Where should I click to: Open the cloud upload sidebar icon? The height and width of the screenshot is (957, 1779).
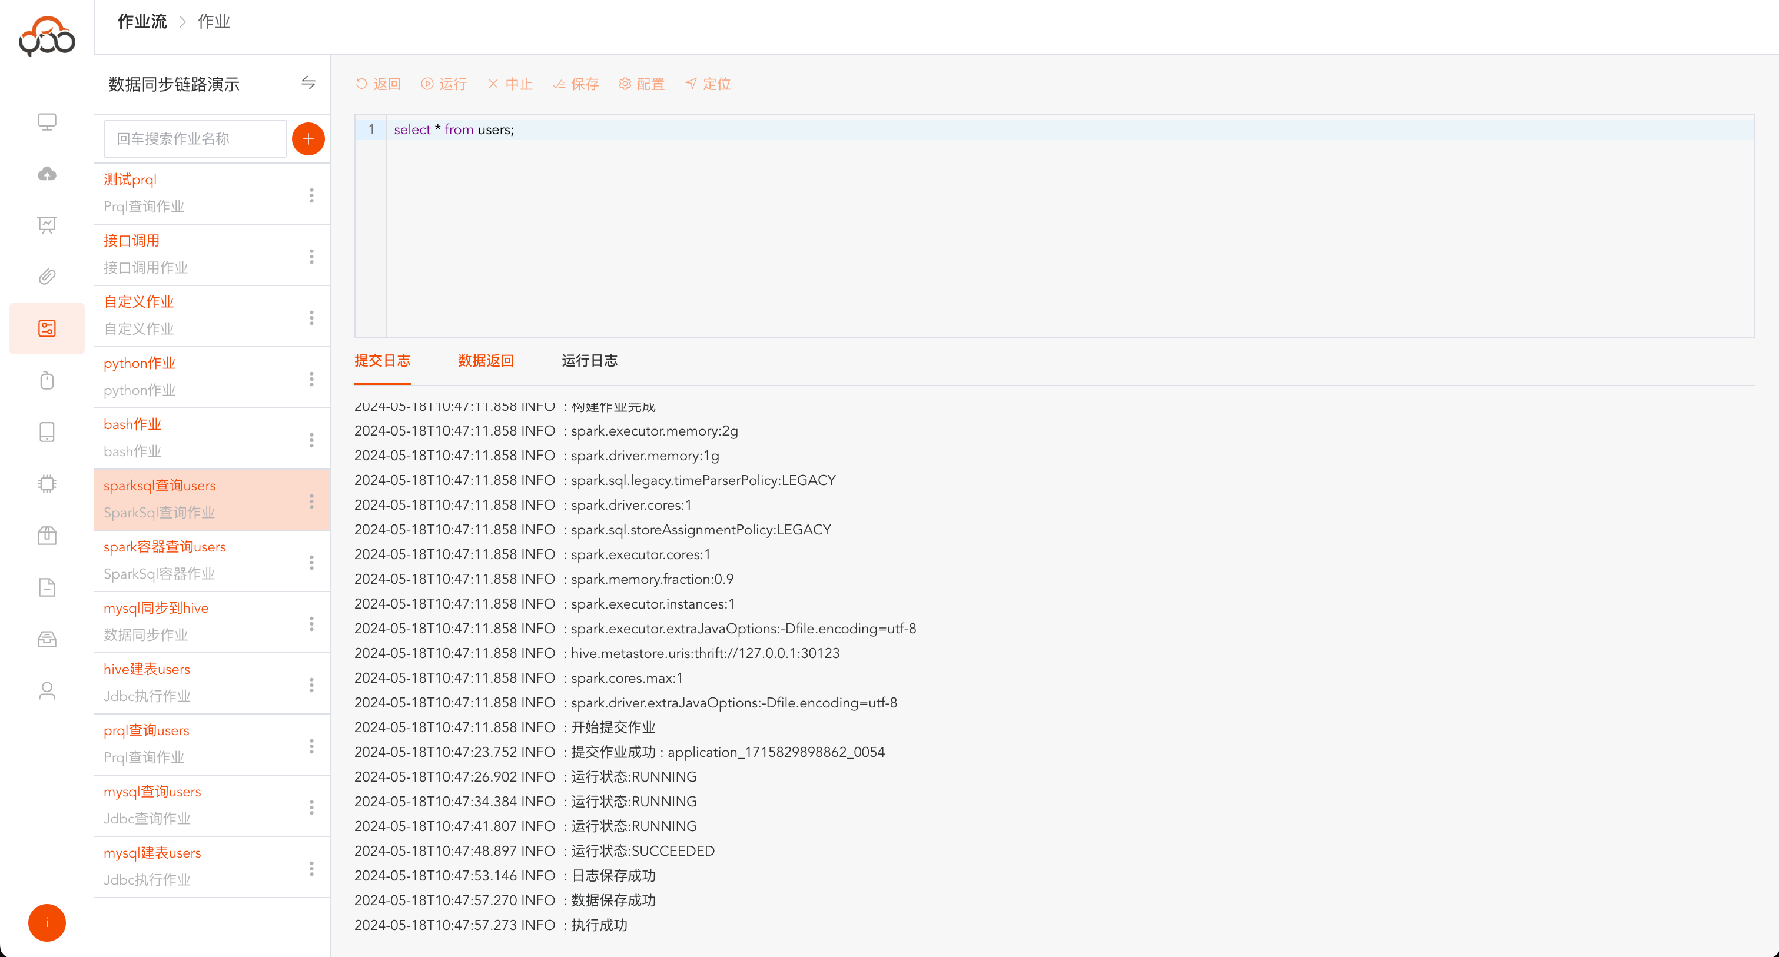[x=47, y=173]
